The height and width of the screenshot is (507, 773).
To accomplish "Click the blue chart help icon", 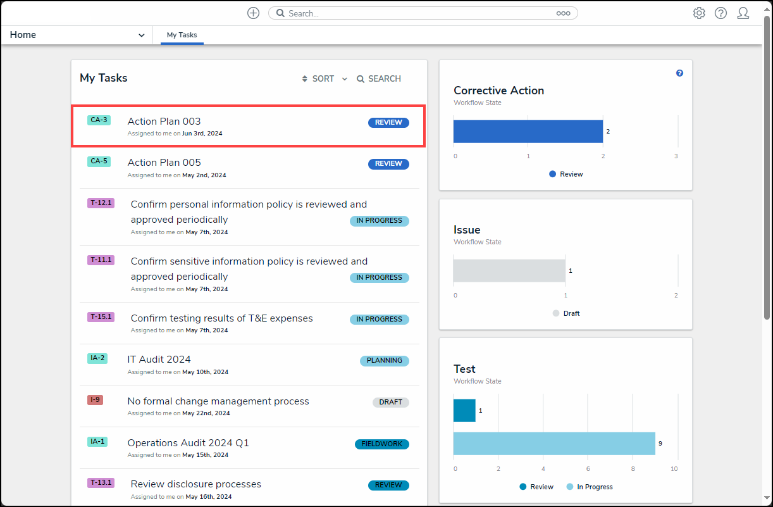I will coord(679,73).
